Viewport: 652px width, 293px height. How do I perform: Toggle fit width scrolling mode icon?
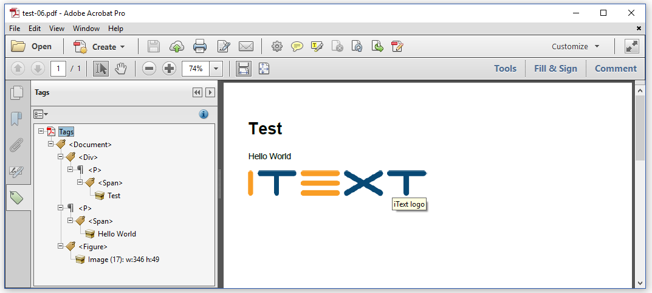(244, 69)
